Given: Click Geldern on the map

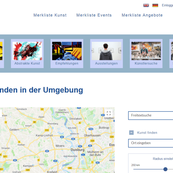Looking at the screenshot, I should point(14,130).
